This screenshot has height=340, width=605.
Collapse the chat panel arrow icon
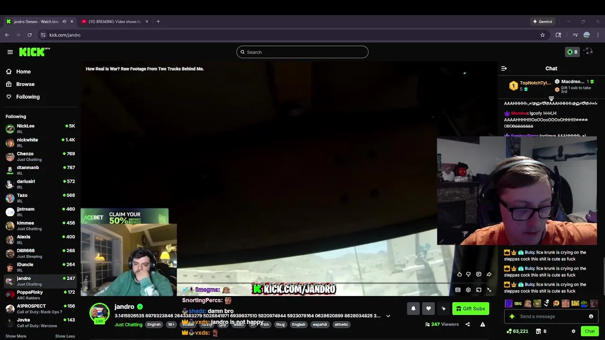pyautogui.click(x=504, y=68)
